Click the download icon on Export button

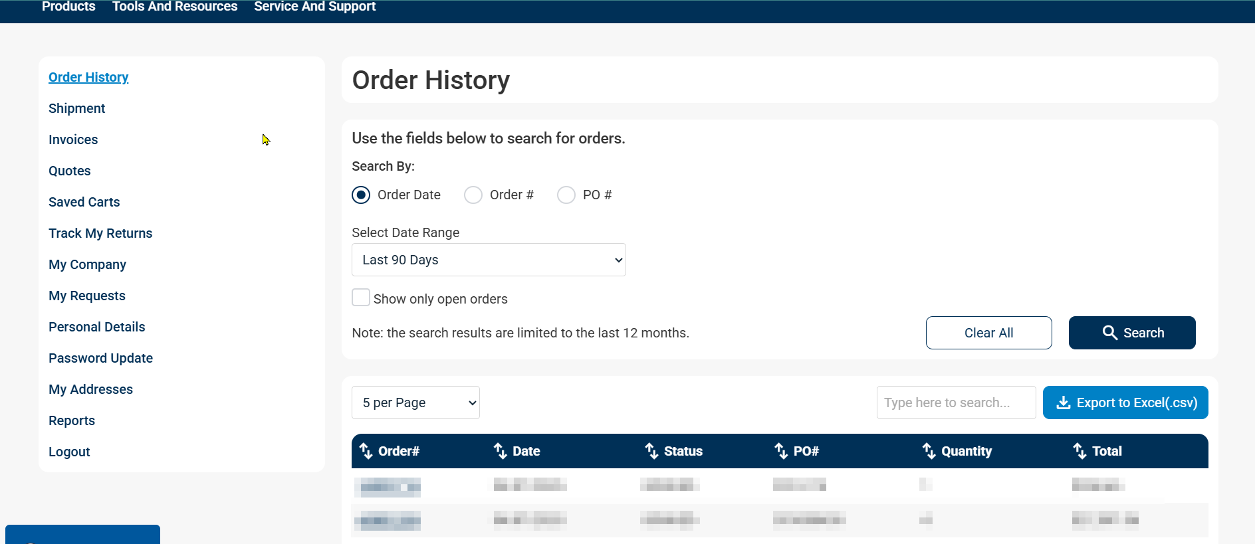pyautogui.click(x=1063, y=403)
